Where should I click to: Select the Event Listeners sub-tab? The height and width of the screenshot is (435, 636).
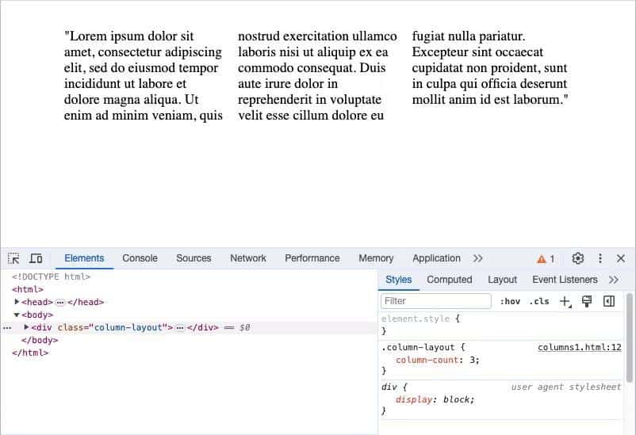[x=565, y=280]
